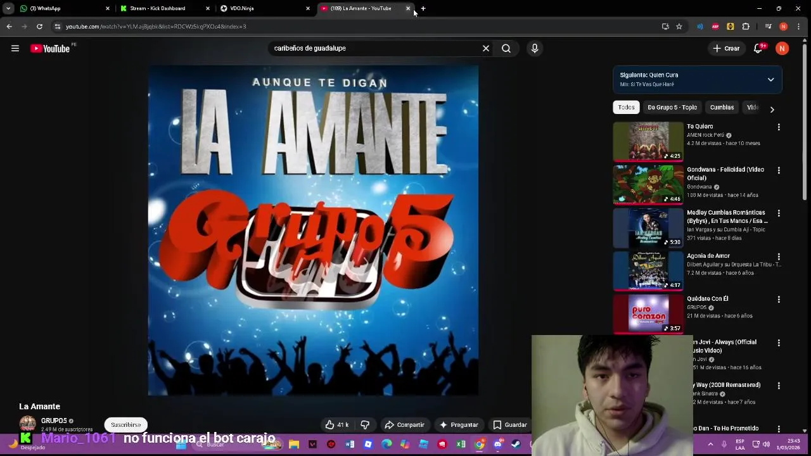The height and width of the screenshot is (456, 811).
Task: Open the GRUPO5 channel name link
Action: click(x=54, y=421)
